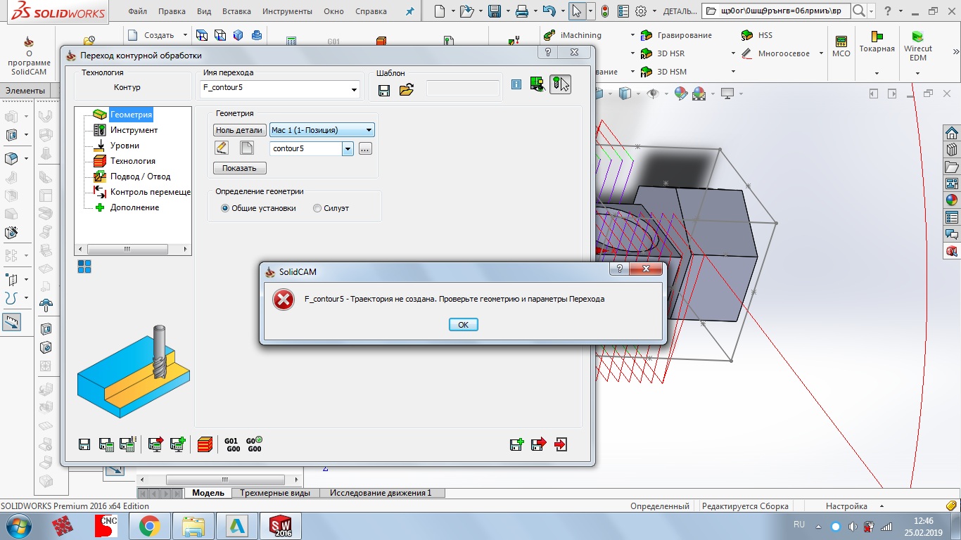Viewport: 961px width, 540px height.
Task: Open Подвод / Отвод in the operation tree
Action: (x=140, y=176)
